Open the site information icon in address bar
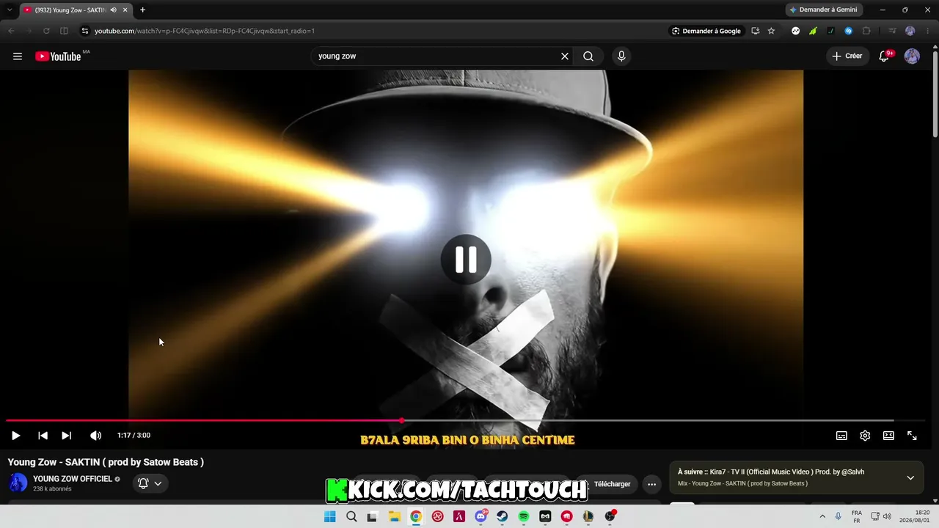Image resolution: width=939 pixels, height=528 pixels. coord(84,31)
